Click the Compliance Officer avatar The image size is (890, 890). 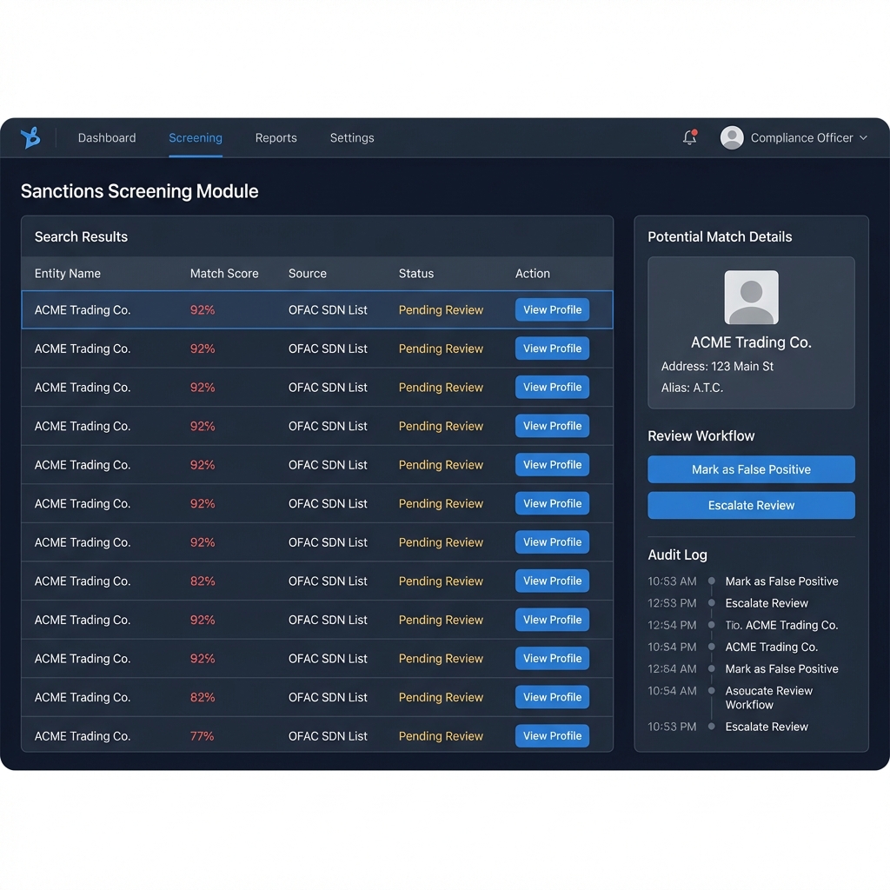(731, 137)
